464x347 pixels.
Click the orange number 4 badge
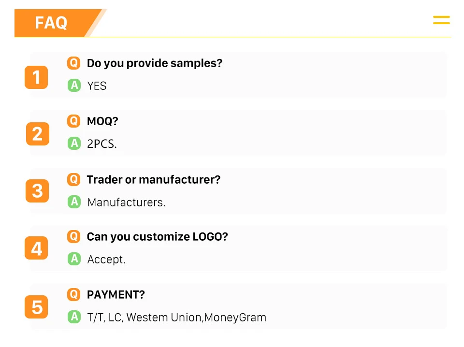click(x=36, y=248)
